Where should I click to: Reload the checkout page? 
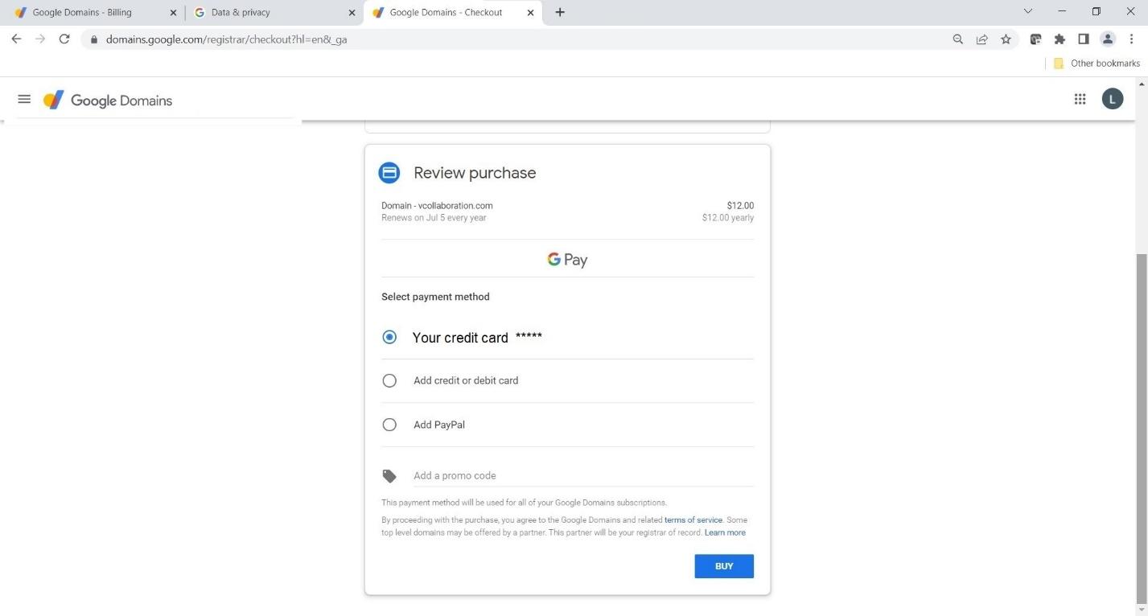pyautogui.click(x=64, y=39)
